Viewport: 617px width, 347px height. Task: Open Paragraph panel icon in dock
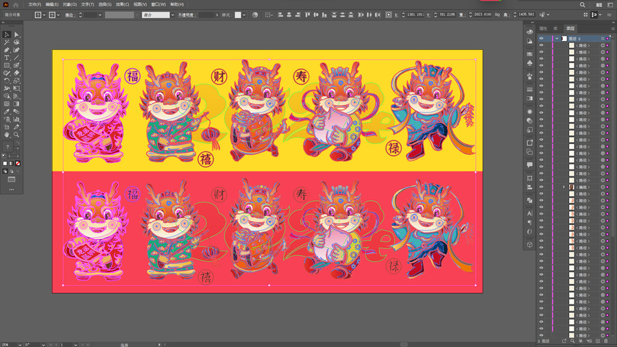530,222
